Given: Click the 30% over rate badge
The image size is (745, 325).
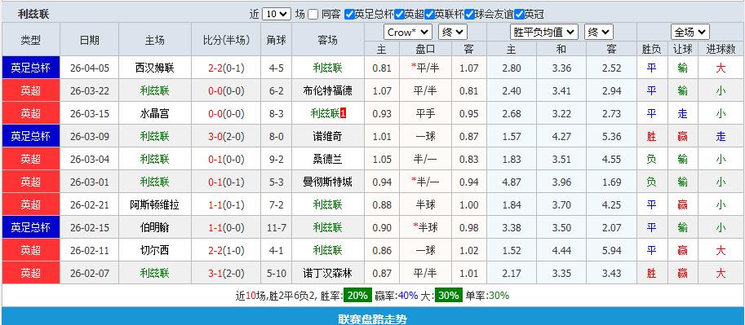Looking at the screenshot, I should pyautogui.click(x=449, y=296).
